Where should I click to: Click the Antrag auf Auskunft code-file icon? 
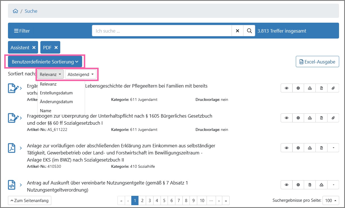(11, 185)
